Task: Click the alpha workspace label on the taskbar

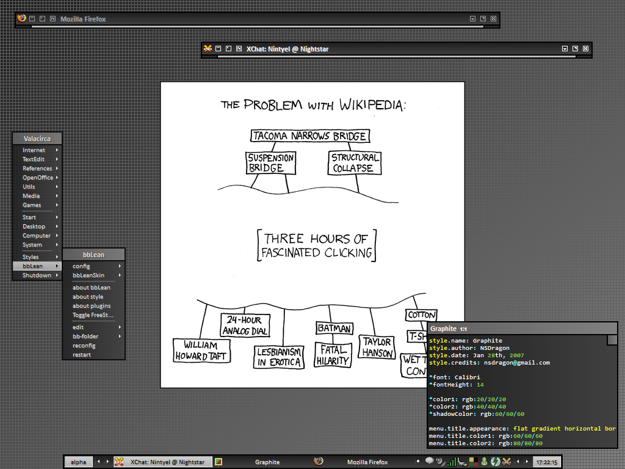Action: point(79,462)
